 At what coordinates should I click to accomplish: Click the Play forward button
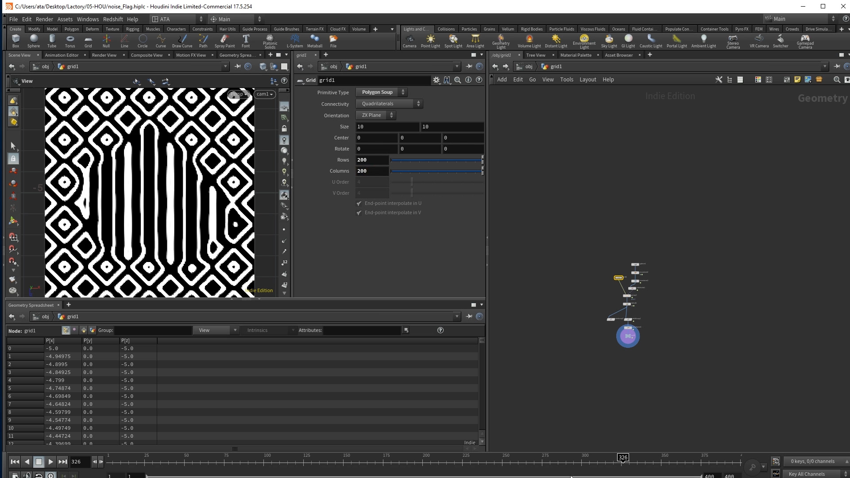(50, 462)
